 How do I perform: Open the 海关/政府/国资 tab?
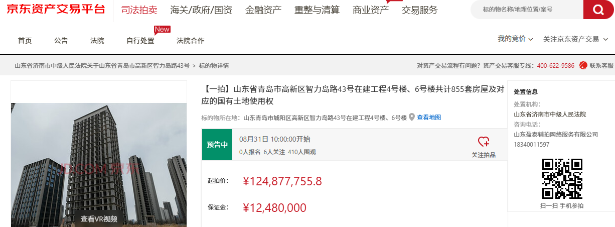[x=201, y=10]
